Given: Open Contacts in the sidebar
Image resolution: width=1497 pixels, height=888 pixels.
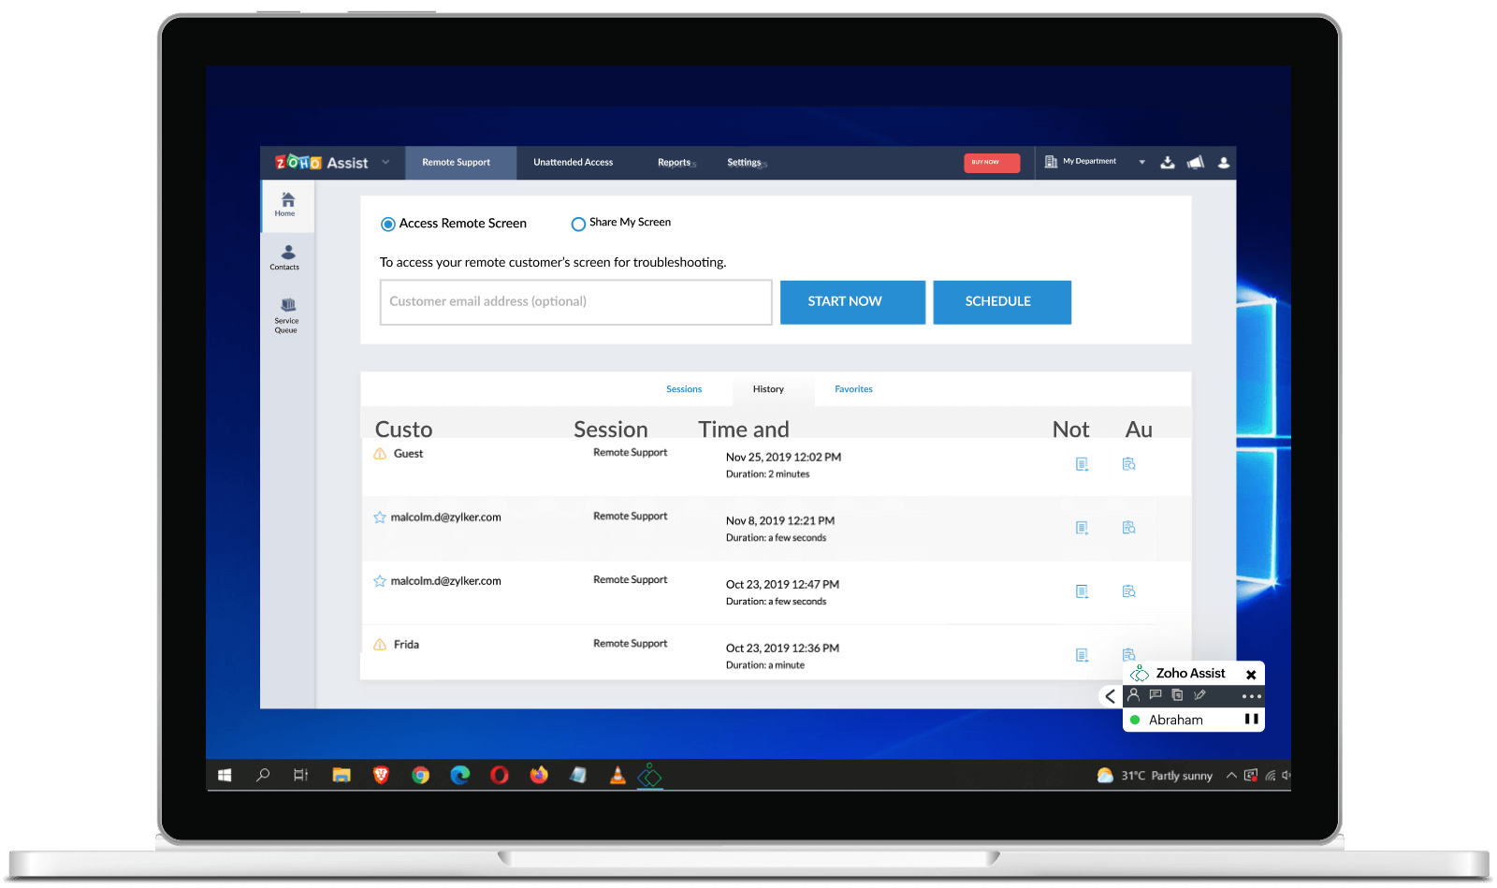Looking at the screenshot, I should [x=285, y=257].
